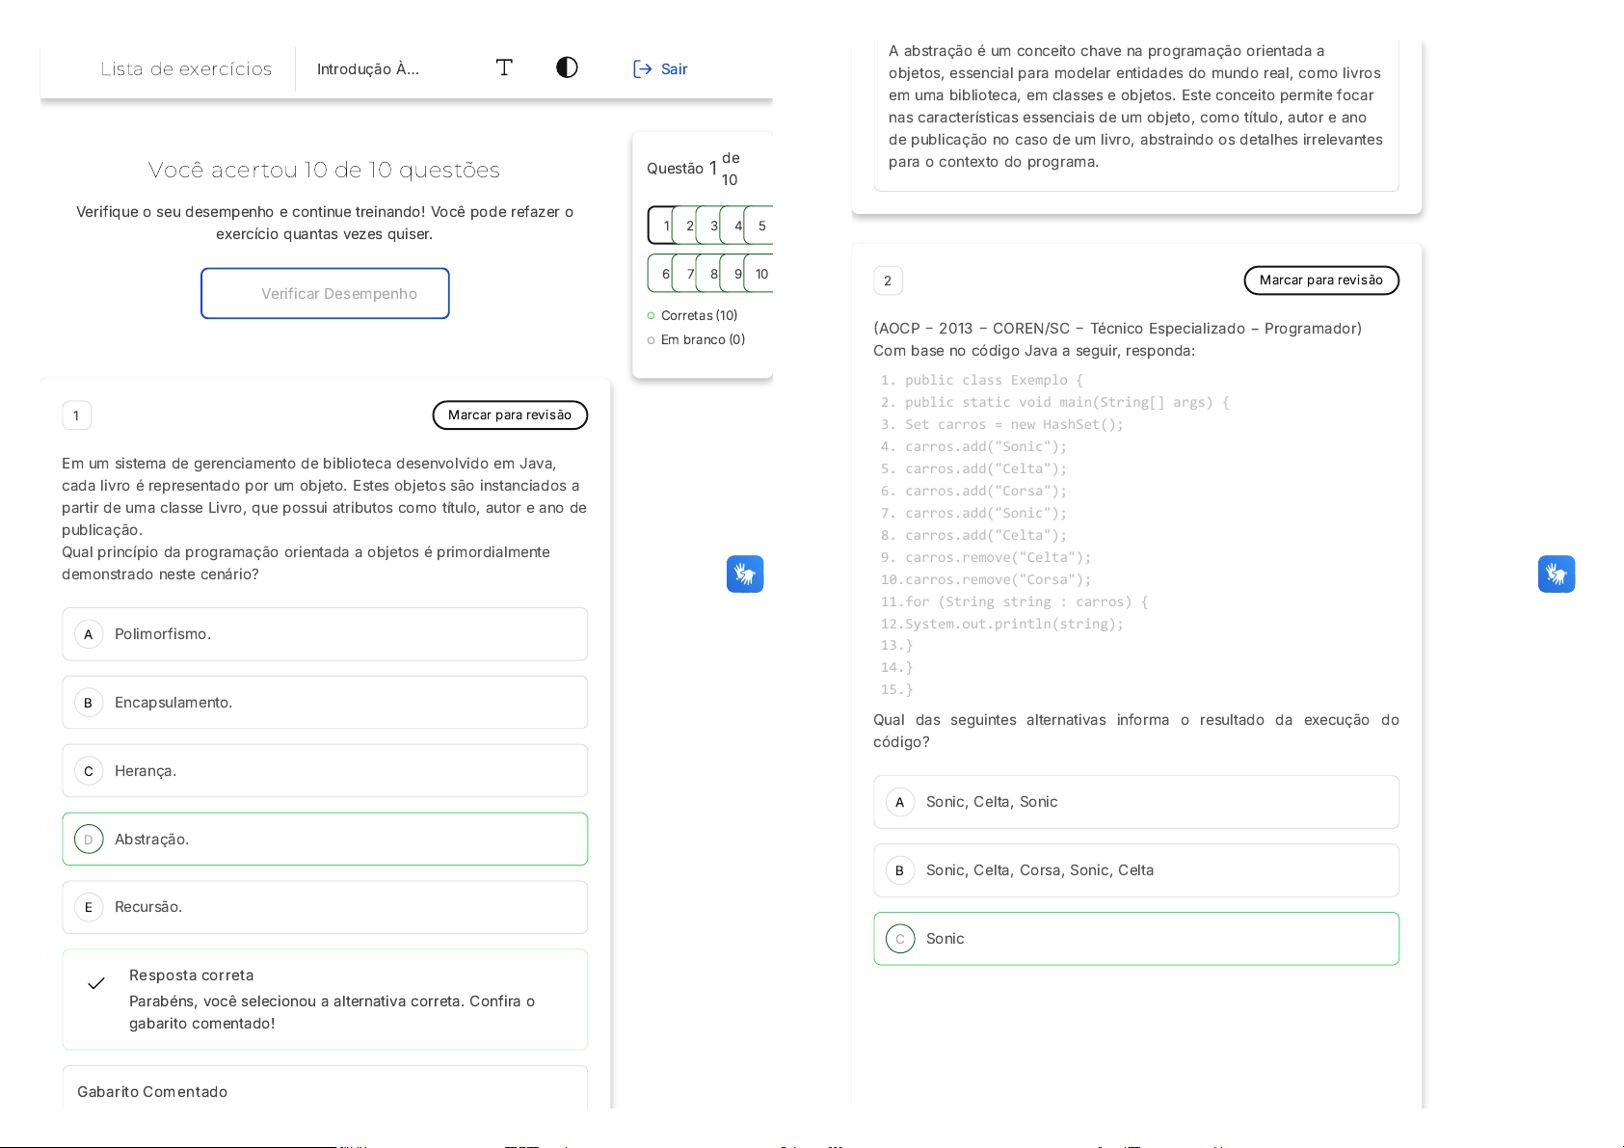The height and width of the screenshot is (1148, 1624).
Task: Click the Sair logout icon
Action: click(642, 68)
